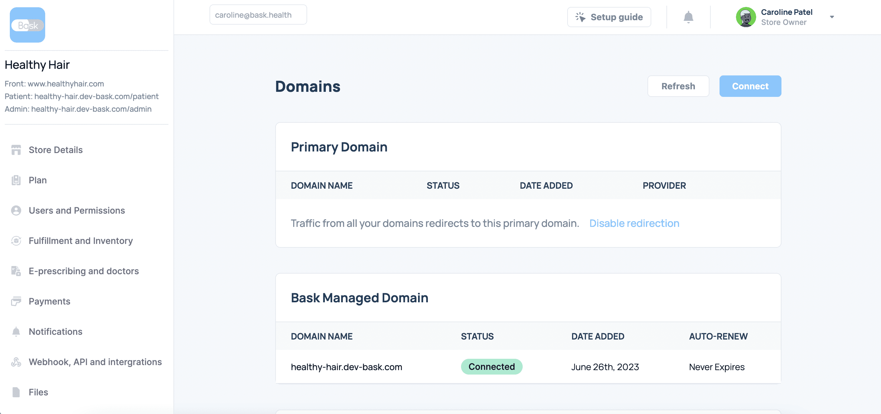Click the notifications bell in header
The height and width of the screenshot is (414, 881).
(x=688, y=17)
